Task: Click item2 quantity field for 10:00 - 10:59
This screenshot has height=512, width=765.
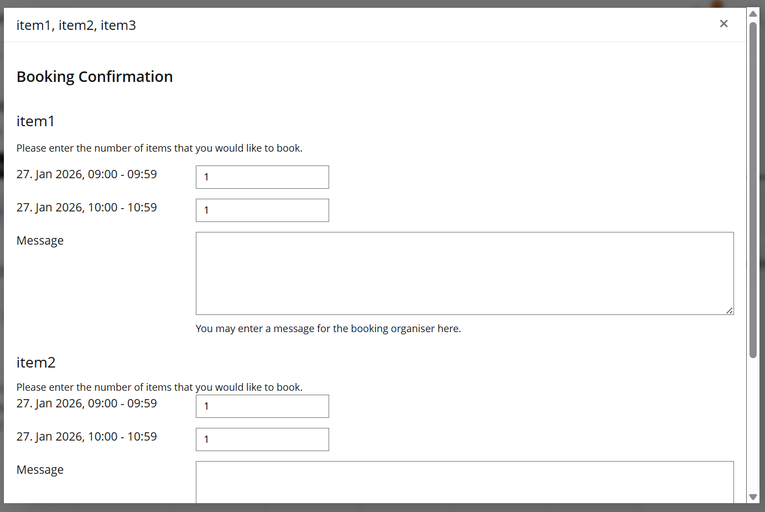Action: pyautogui.click(x=262, y=439)
